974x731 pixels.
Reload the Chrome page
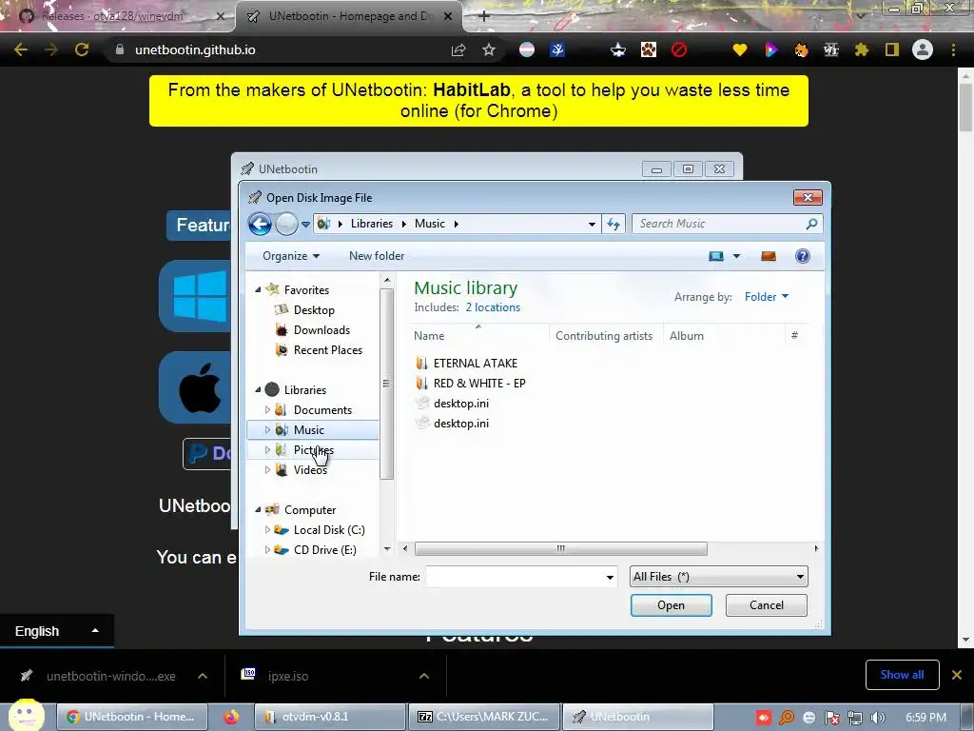pos(82,49)
